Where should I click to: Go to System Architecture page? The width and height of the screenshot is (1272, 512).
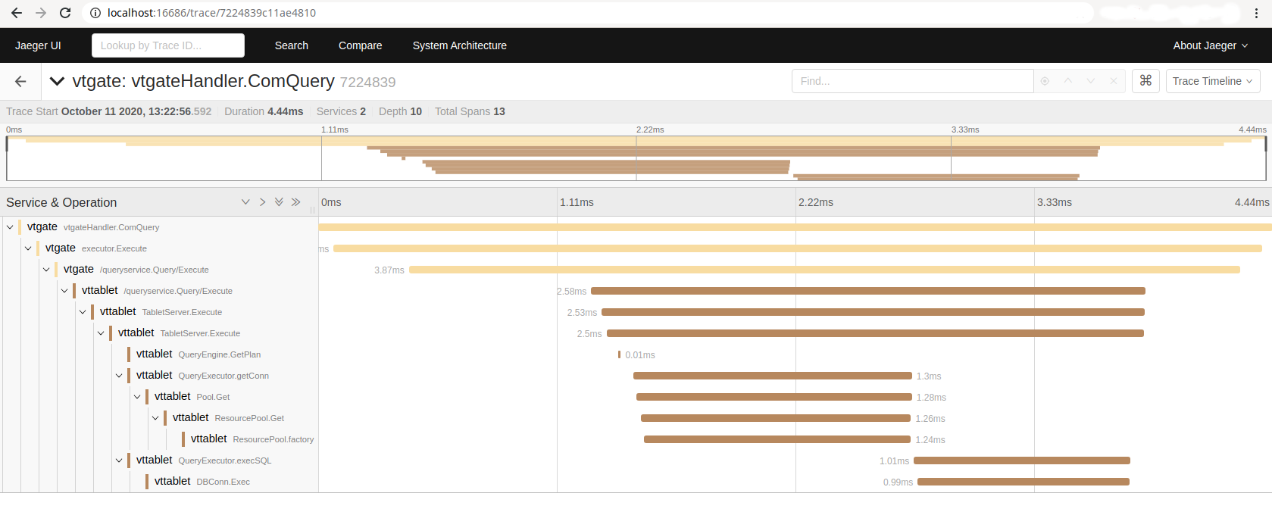tap(459, 45)
